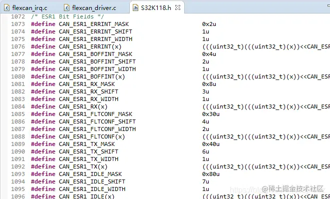Click the header file icon on S32K118.h tab
Viewport: 330px width, 199px height.
(x=135, y=8)
